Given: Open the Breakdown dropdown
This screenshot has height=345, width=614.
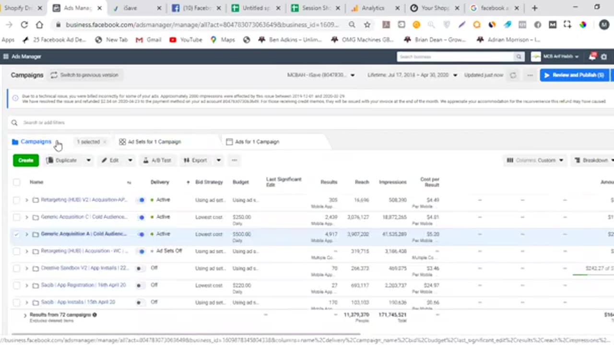Looking at the screenshot, I should point(594,161).
